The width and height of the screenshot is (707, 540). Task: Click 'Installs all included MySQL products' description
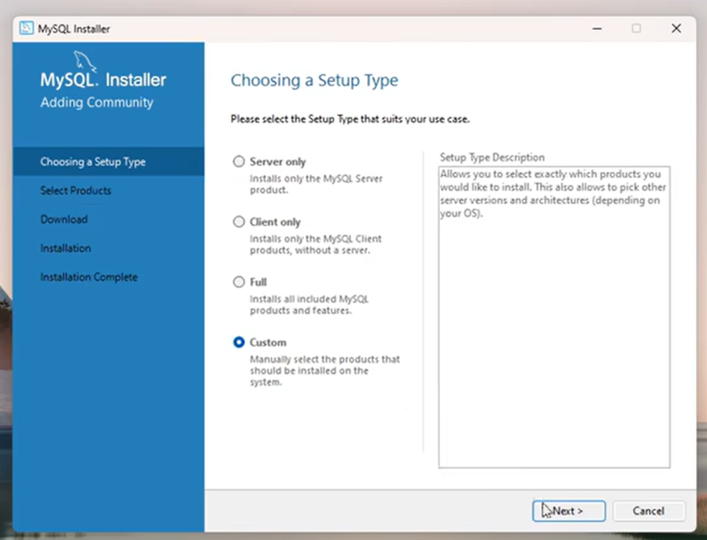pos(309,304)
